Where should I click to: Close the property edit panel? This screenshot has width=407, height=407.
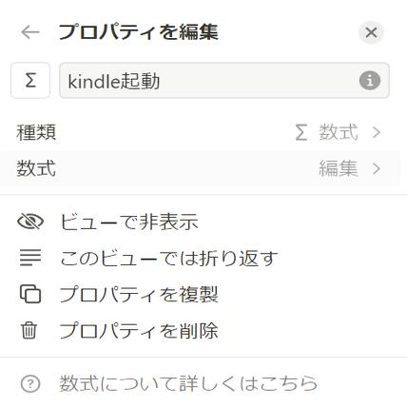point(371,32)
